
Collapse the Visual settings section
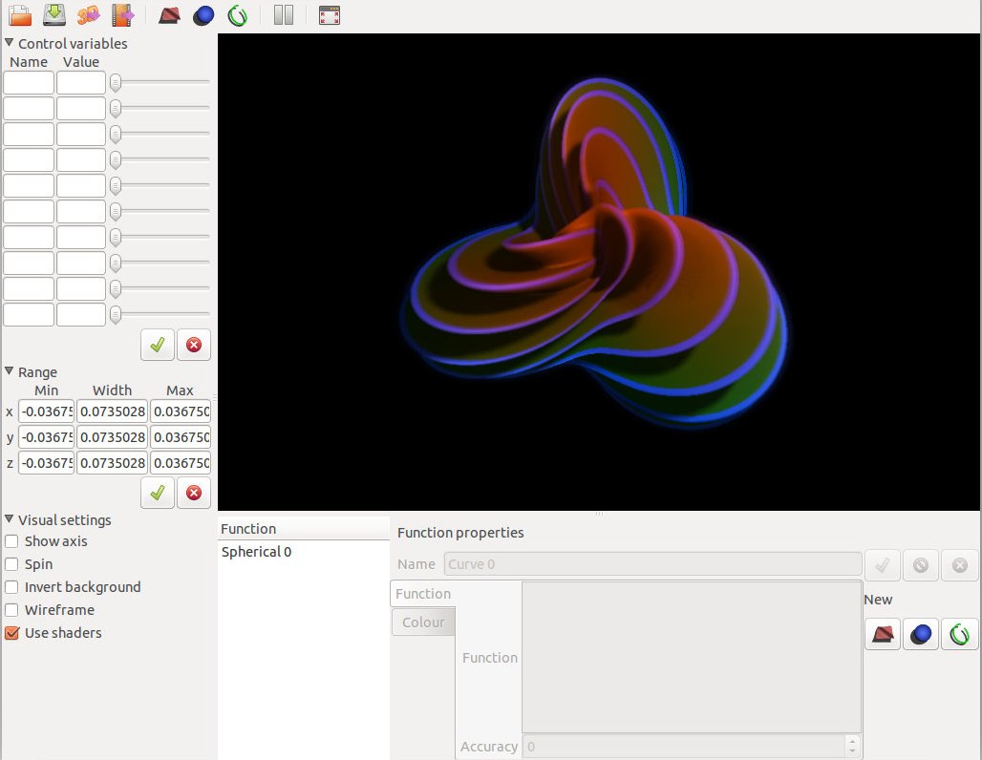[10, 519]
